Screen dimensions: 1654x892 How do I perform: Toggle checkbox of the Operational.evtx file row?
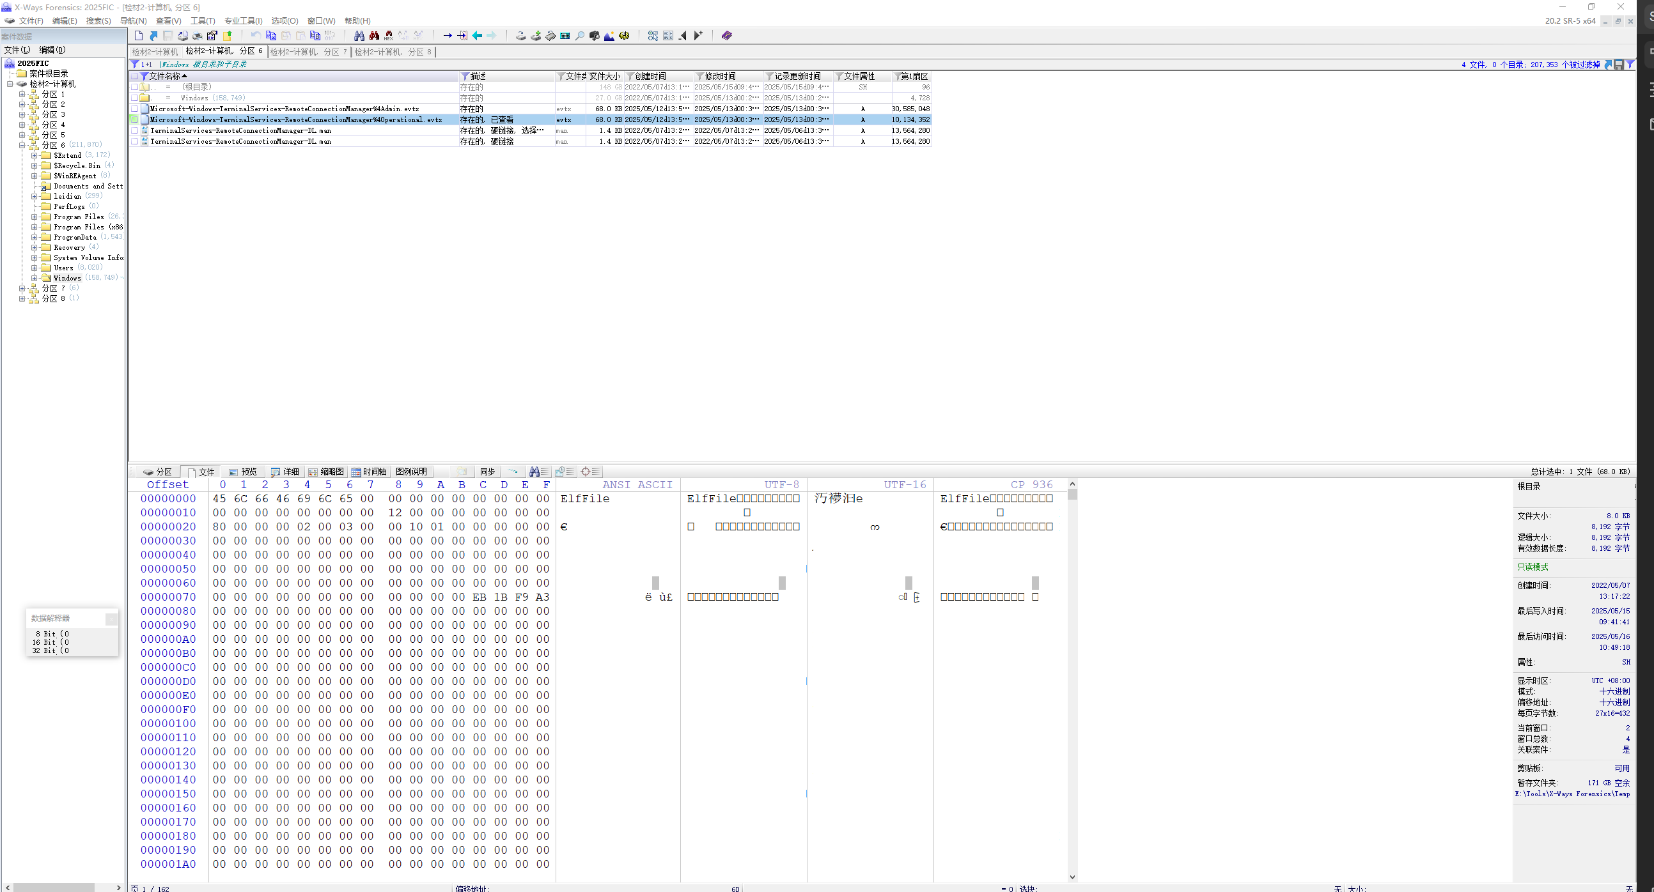(x=134, y=120)
